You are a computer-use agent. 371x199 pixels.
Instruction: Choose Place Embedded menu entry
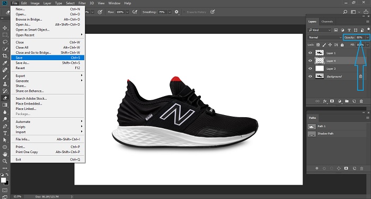pos(48,103)
